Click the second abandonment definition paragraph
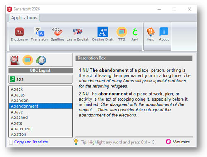Image resolution: width=207 pixels, height=157 pixels. [x=133, y=104]
